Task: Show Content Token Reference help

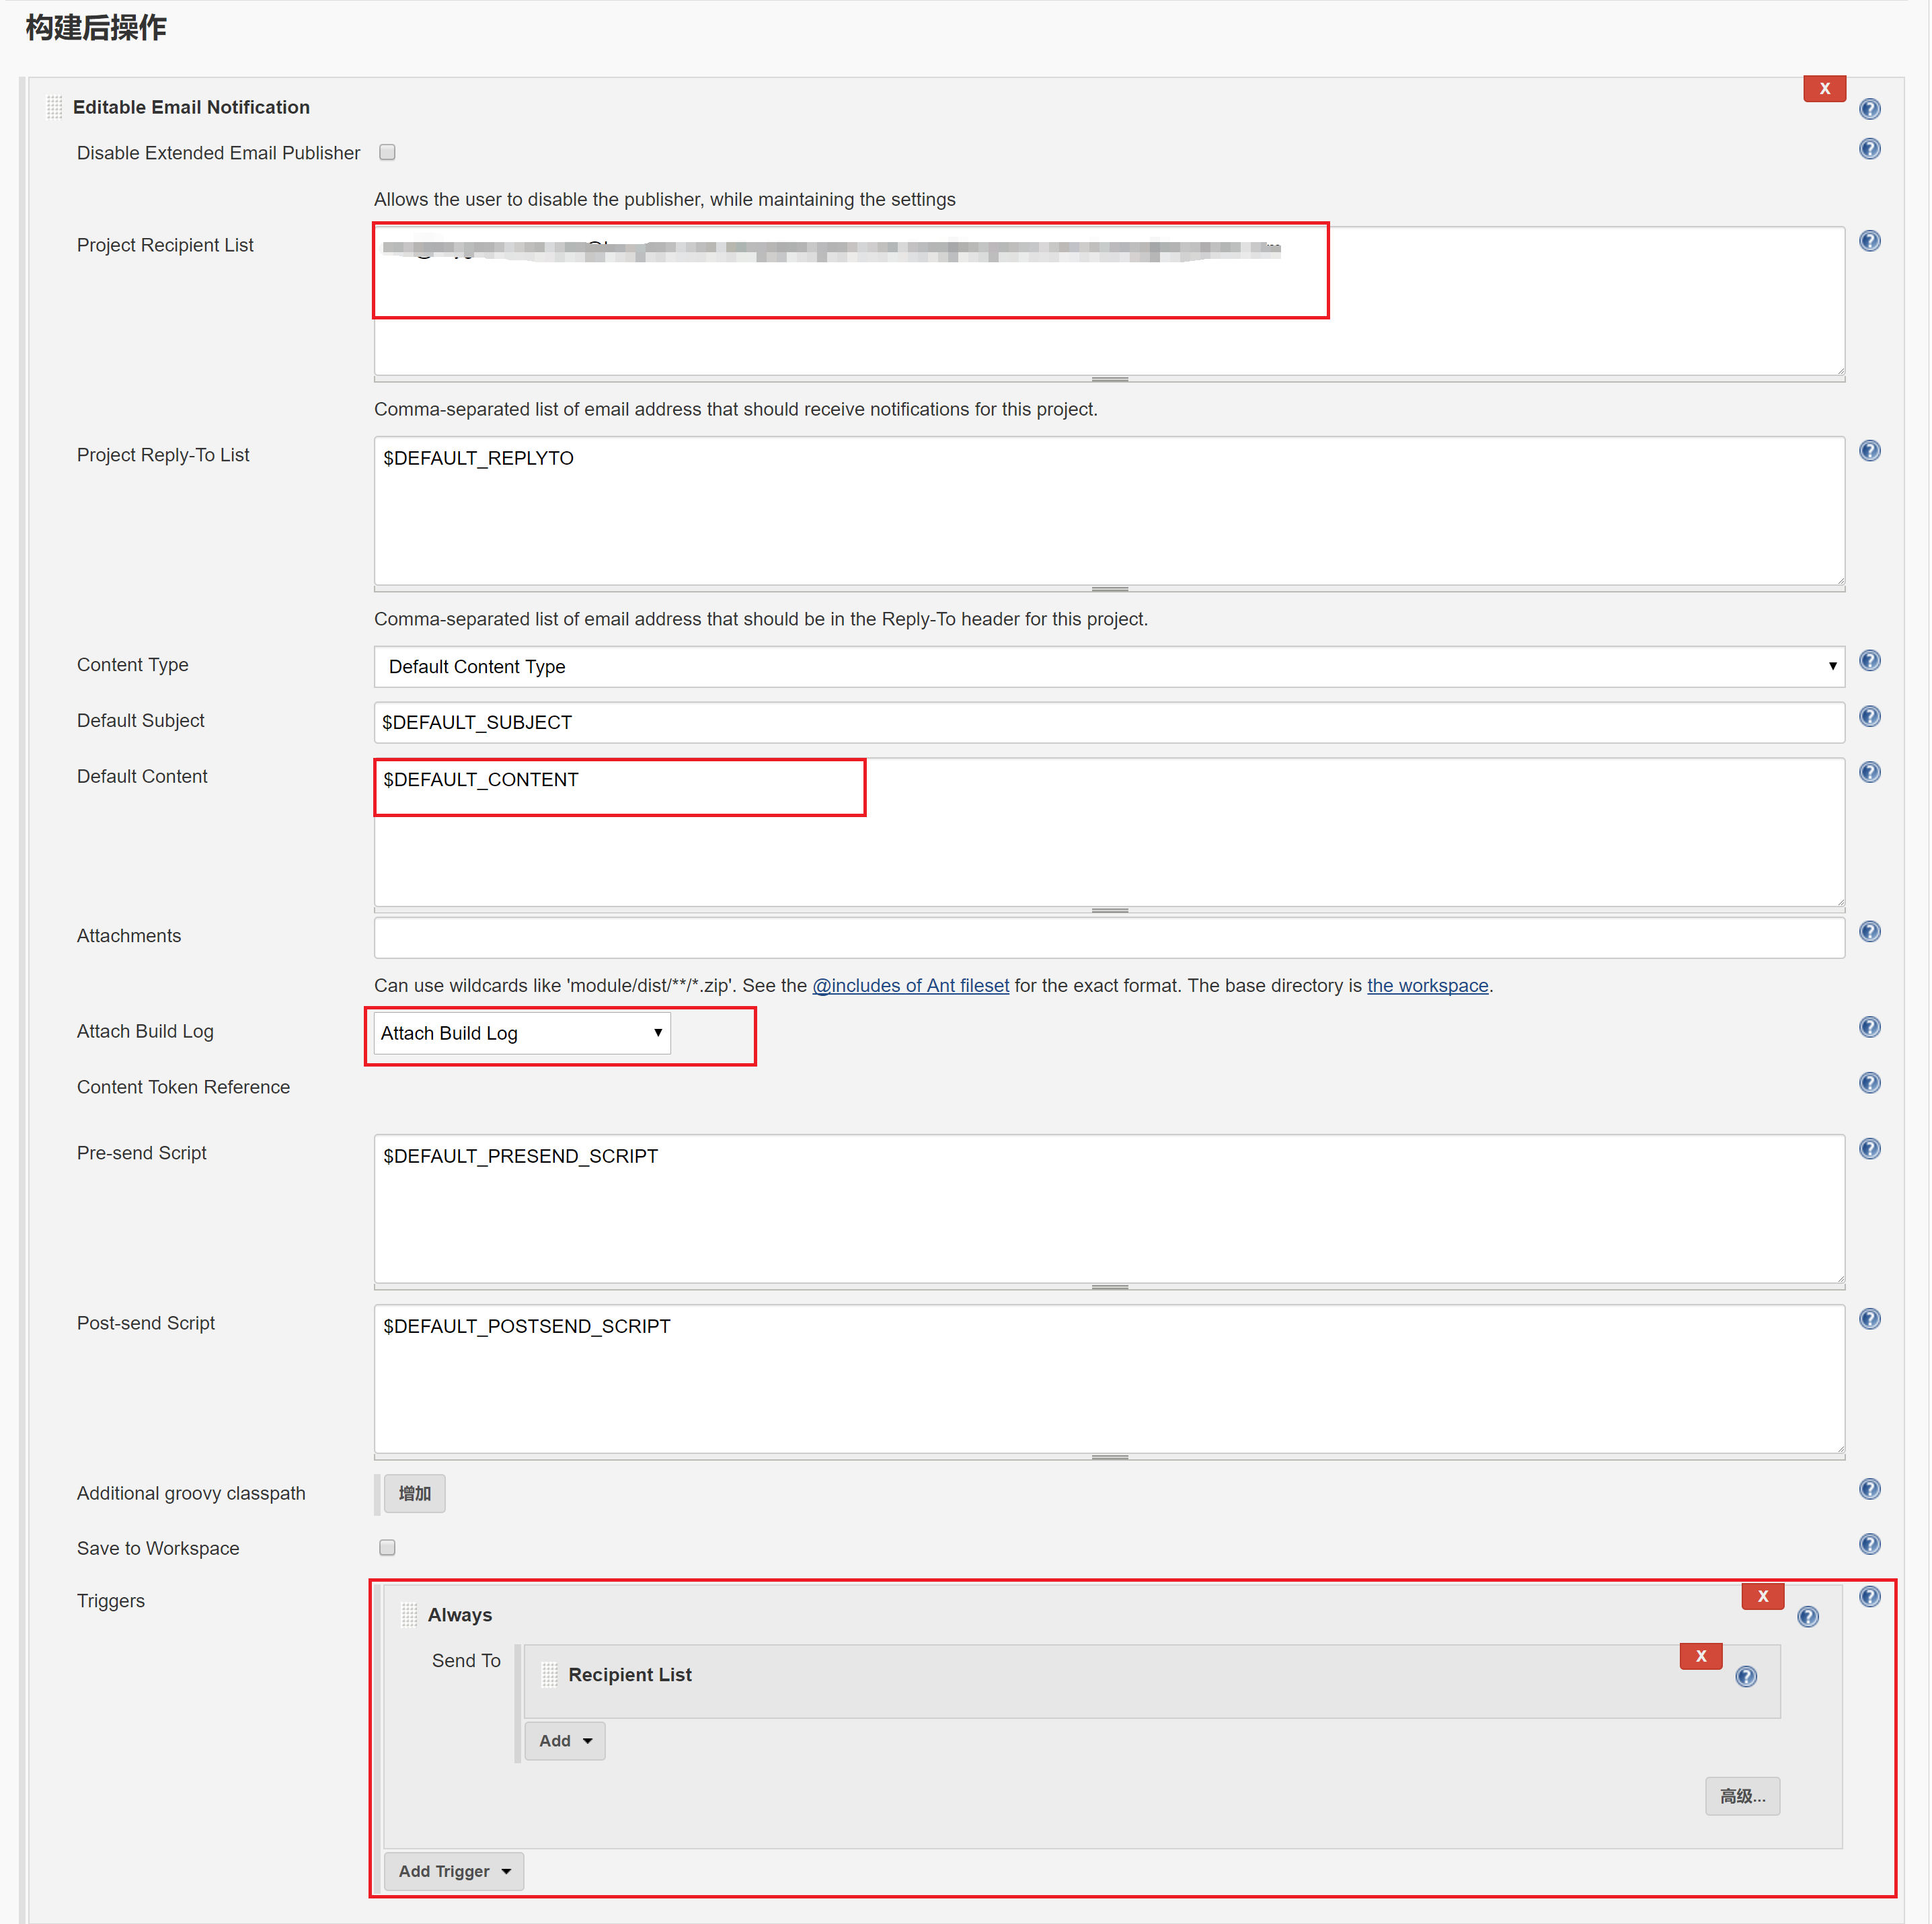Action: [1869, 1083]
